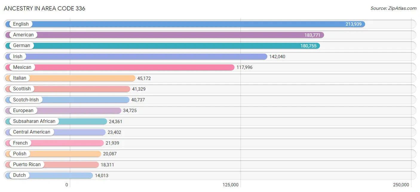
Task: Select the Irish ancestry label
Action: [18, 56]
